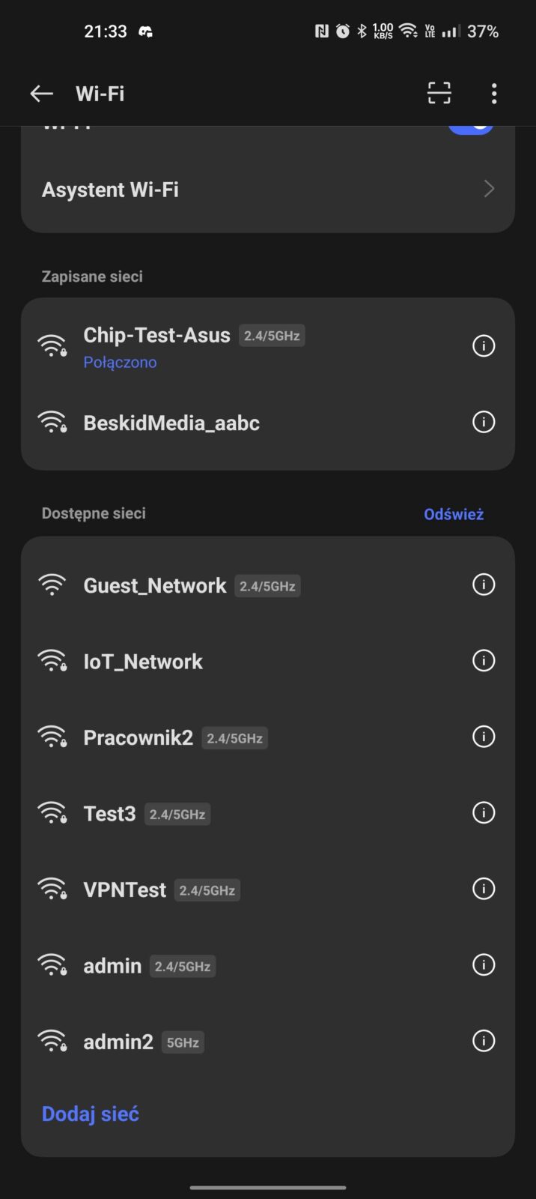
Task: Open IoT_Network details info icon
Action: pos(484,661)
